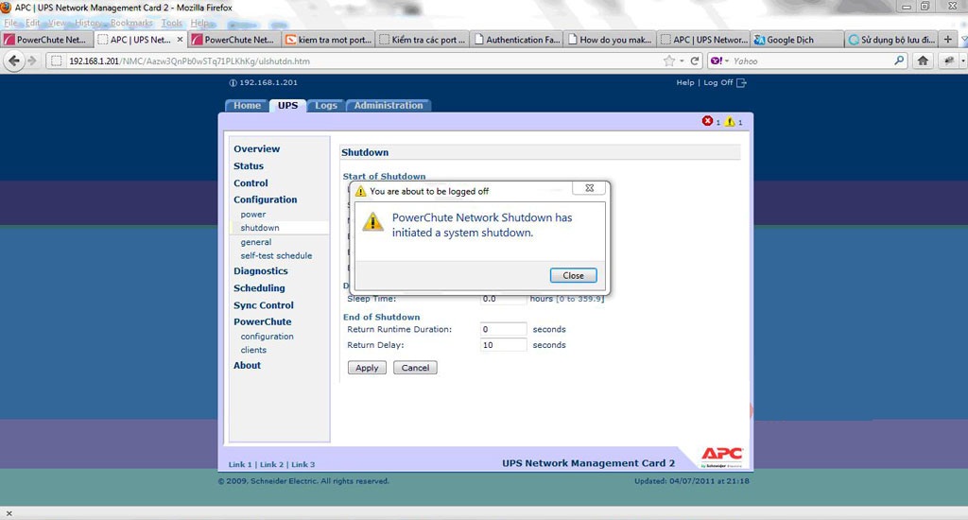Click the browser Back arrow button
Viewport: 968px width, 520px height.
13,61
